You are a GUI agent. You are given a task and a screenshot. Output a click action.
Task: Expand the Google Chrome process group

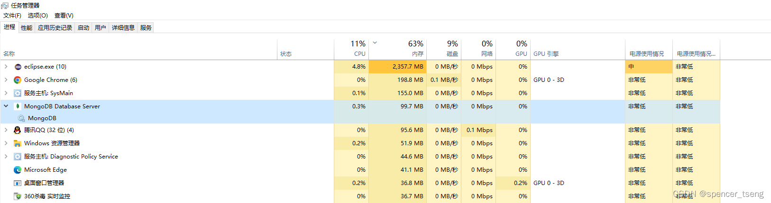click(6, 80)
